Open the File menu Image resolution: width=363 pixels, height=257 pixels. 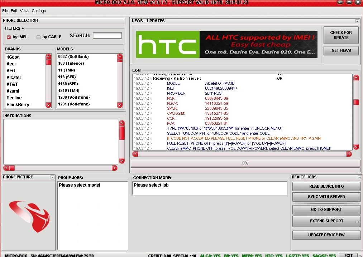tap(5, 11)
